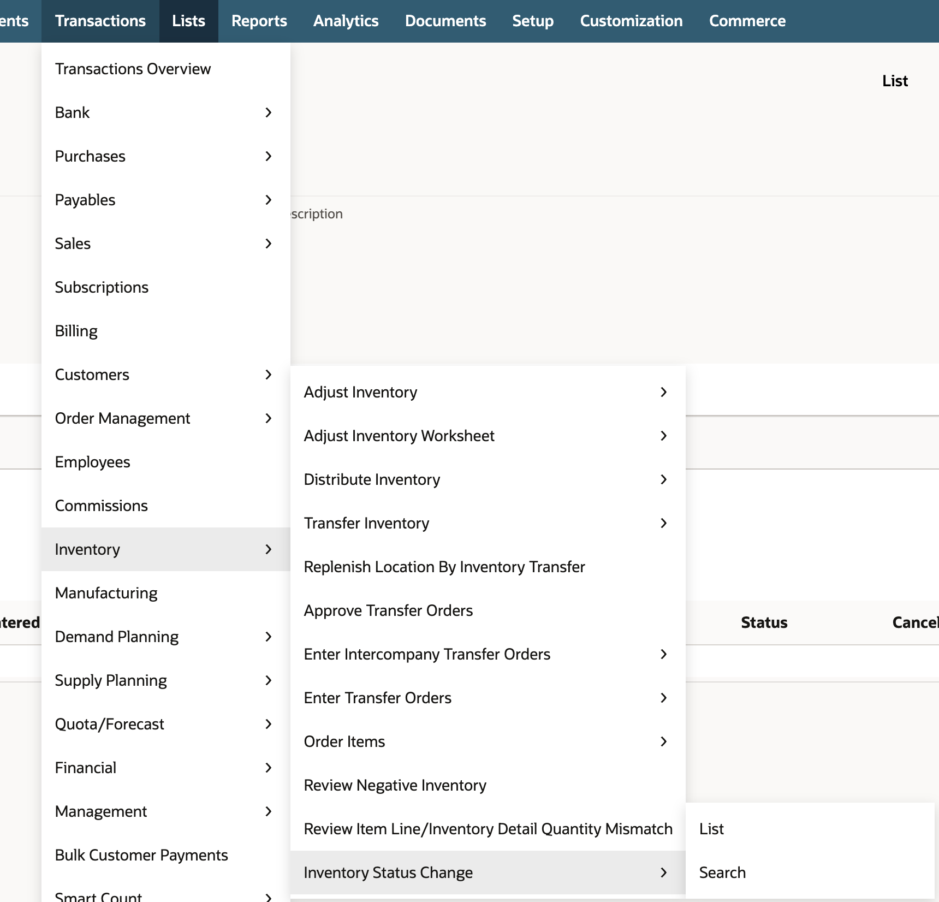The image size is (939, 902).
Task: Select Review Negative Inventory
Action: click(x=488, y=785)
